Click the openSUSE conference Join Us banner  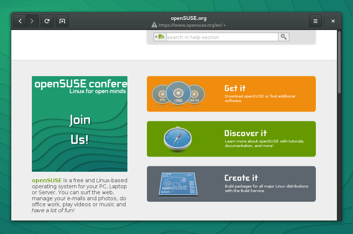pos(79,124)
